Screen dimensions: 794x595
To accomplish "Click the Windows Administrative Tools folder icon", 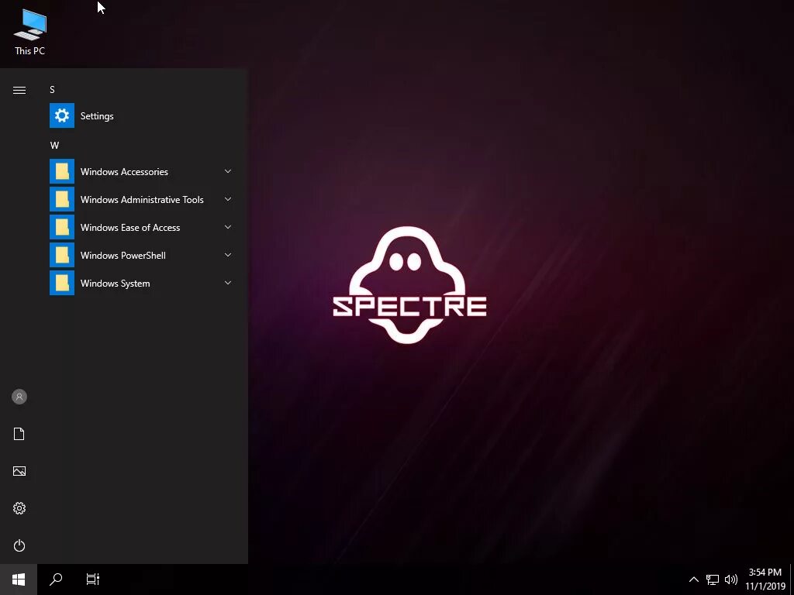I will coord(62,199).
